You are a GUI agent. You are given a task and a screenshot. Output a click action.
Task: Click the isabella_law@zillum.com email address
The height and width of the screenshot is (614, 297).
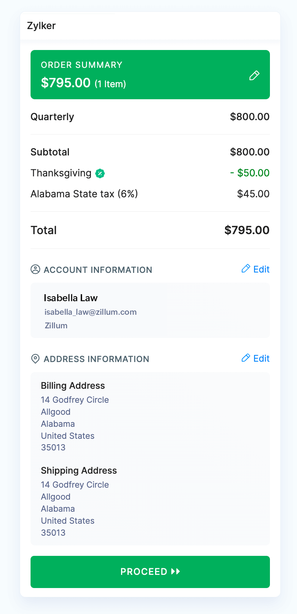[x=90, y=312]
